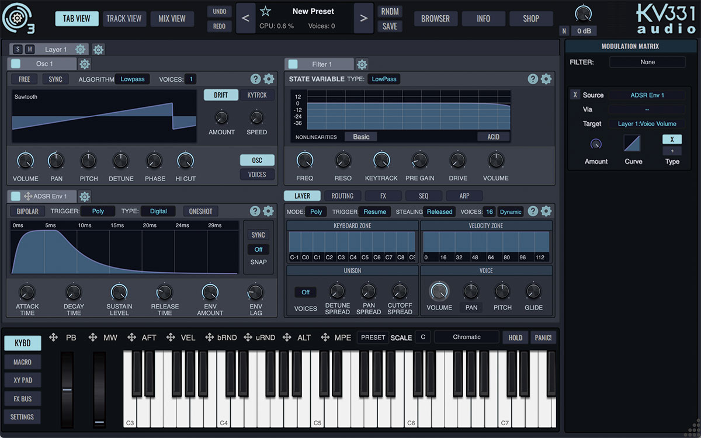This screenshot has height=438, width=701.
Task: Click the oscillator VOLUME knob
Action: click(25, 160)
